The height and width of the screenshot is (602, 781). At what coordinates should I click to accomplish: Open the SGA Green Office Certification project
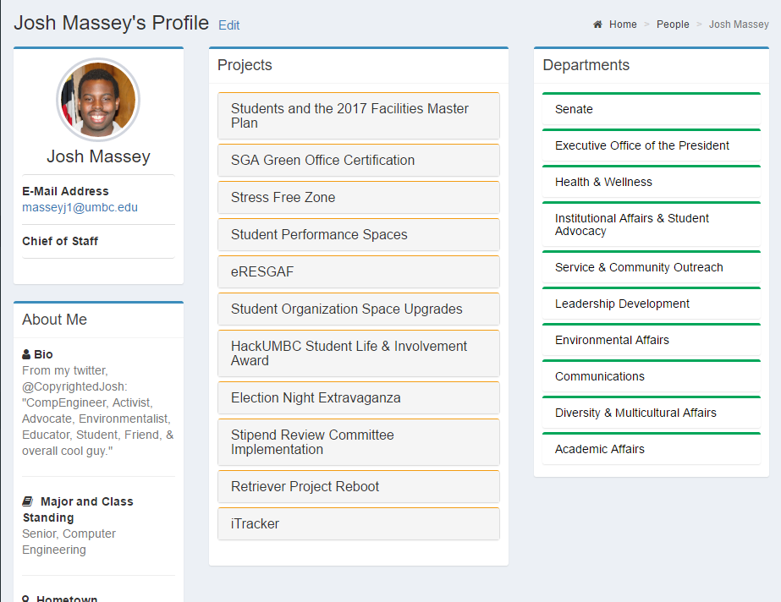322,160
